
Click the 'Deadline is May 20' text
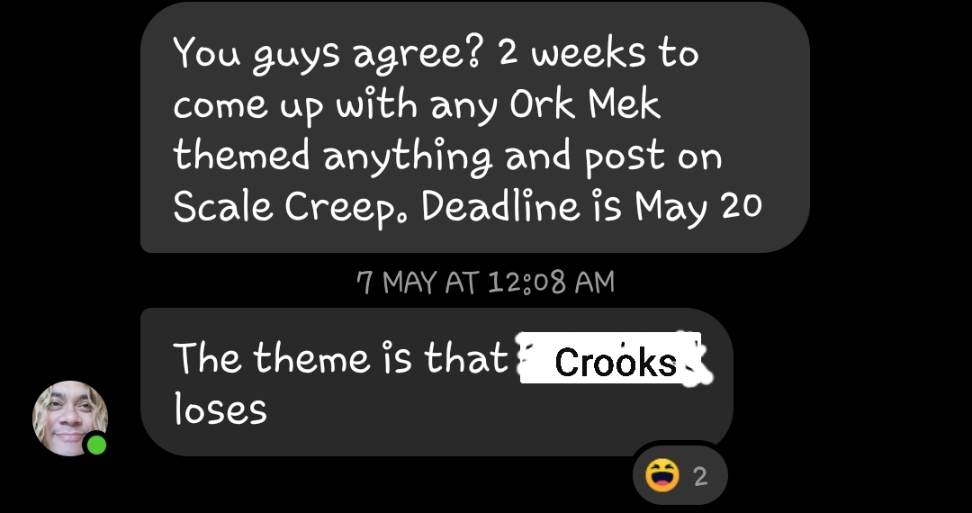point(592,206)
